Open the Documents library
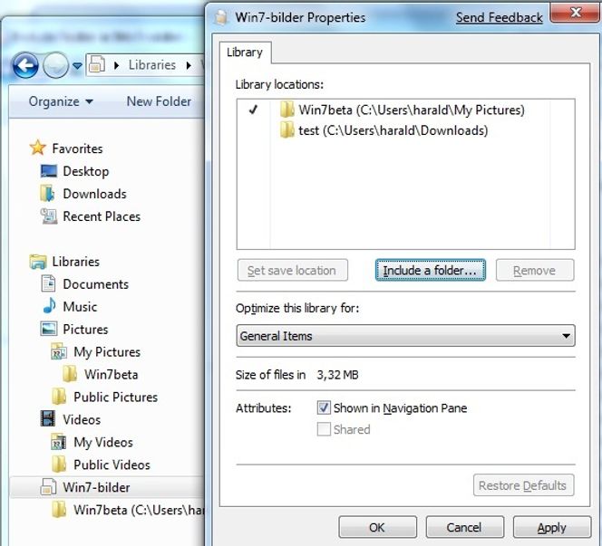Viewport: 602px width, 546px height. click(x=95, y=284)
